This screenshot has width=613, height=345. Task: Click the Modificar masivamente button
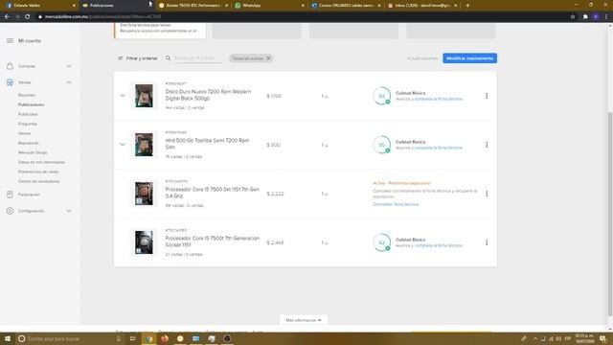470,58
